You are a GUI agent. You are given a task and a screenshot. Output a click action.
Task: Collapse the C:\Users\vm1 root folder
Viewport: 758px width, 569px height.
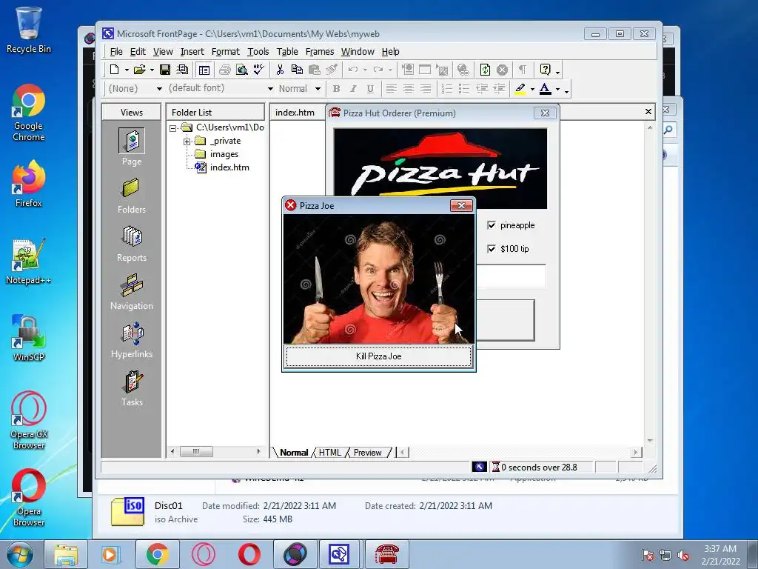(172, 128)
